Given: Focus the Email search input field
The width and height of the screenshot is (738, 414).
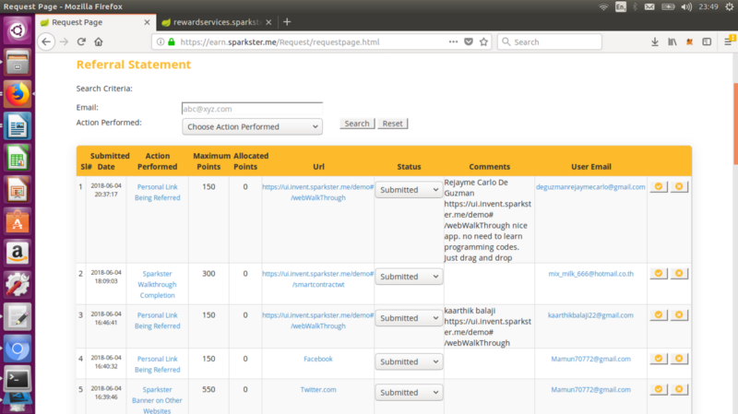Looking at the screenshot, I should pyautogui.click(x=252, y=109).
